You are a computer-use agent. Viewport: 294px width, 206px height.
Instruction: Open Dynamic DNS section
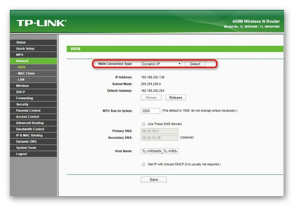33,142
